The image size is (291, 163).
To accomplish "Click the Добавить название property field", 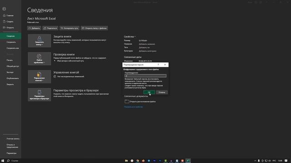I will coord(147,44).
